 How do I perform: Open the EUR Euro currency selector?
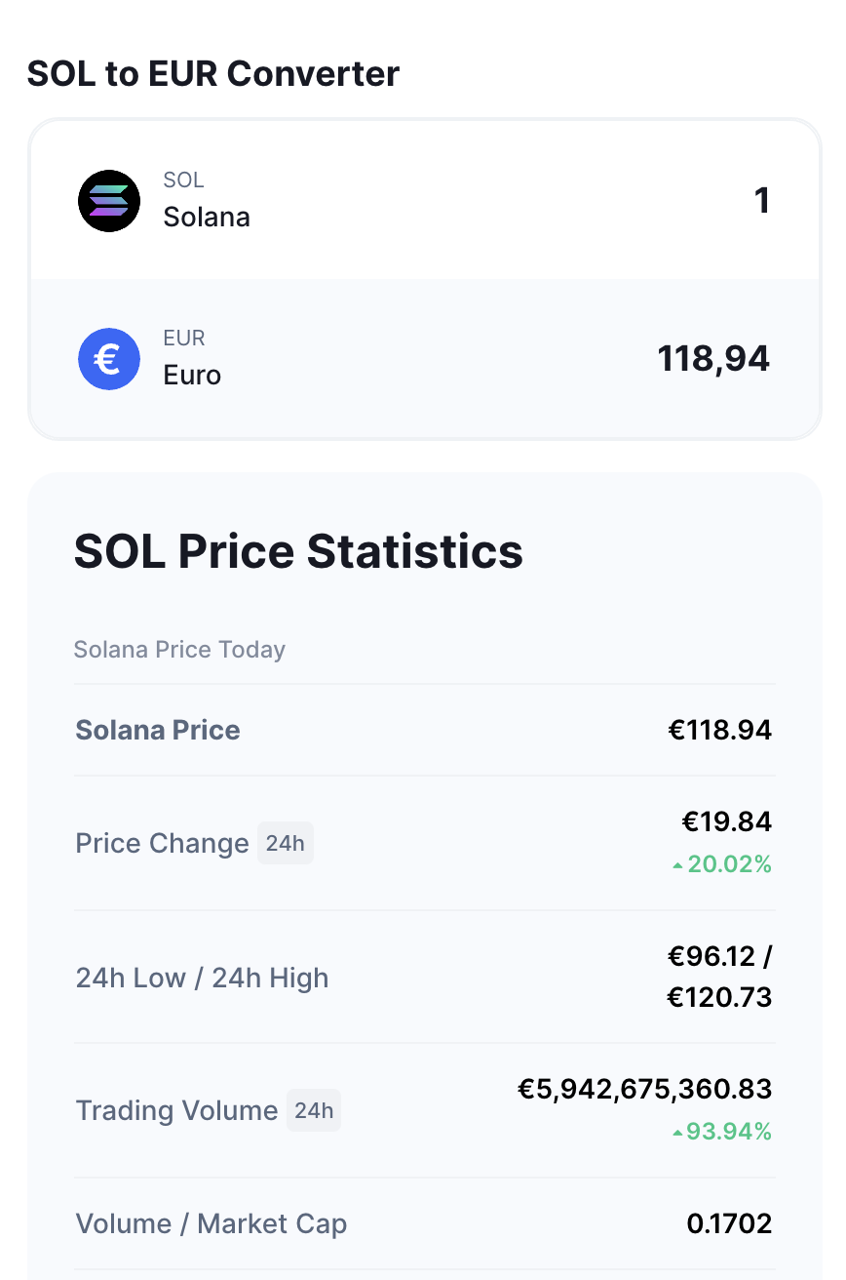(150, 359)
